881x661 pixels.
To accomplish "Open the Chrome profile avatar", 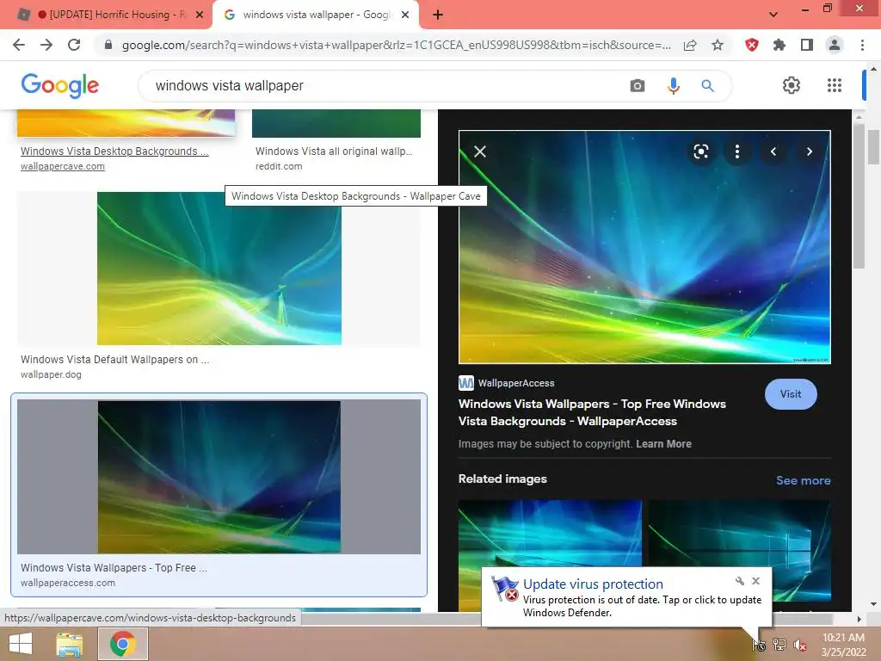I will point(835,45).
